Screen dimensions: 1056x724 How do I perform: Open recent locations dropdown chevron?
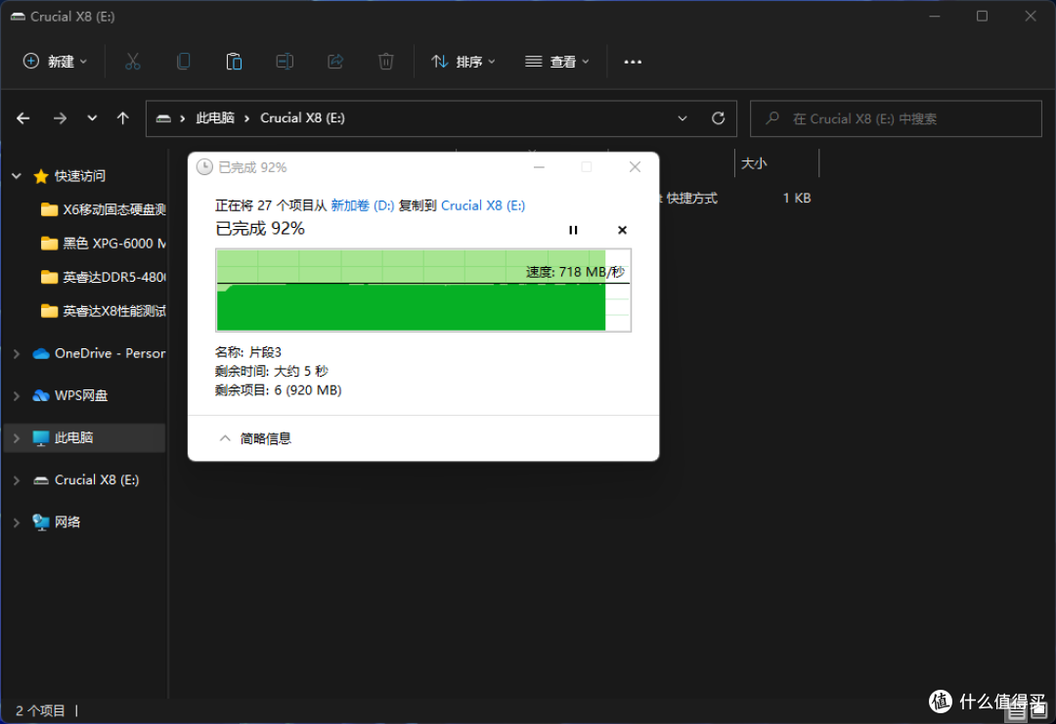(x=92, y=118)
